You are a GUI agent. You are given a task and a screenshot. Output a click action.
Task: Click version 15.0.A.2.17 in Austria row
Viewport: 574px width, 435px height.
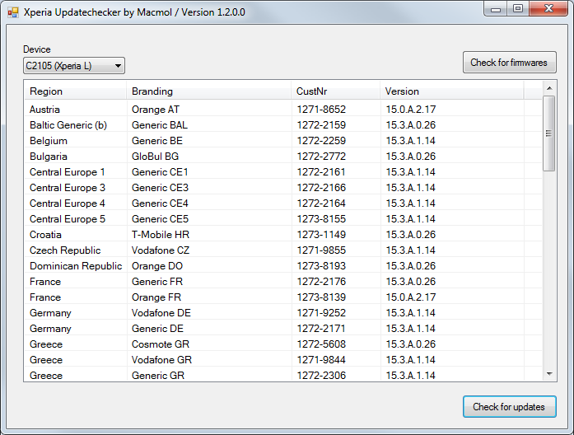[411, 110]
